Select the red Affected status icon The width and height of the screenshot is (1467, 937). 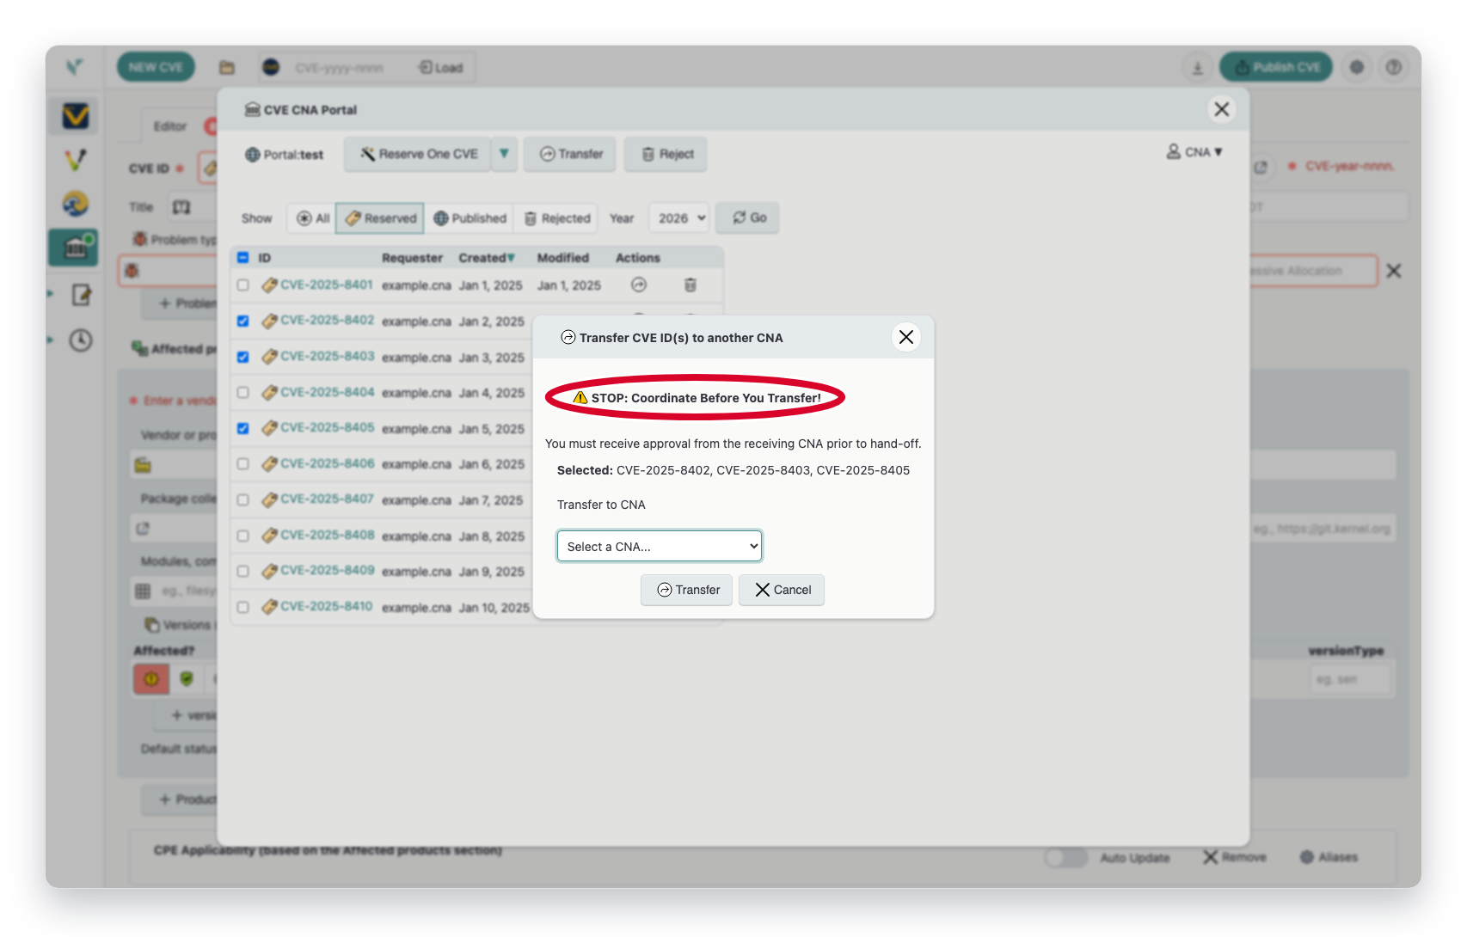[151, 679]
